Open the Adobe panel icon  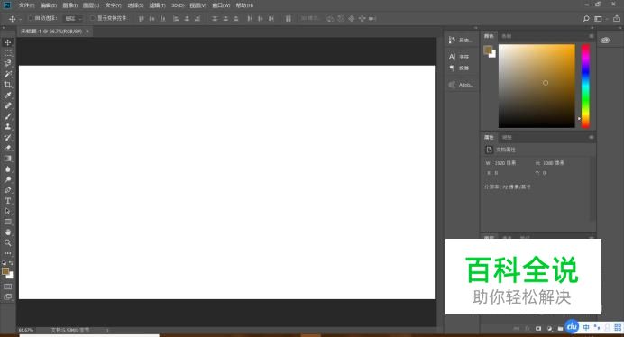452,85
